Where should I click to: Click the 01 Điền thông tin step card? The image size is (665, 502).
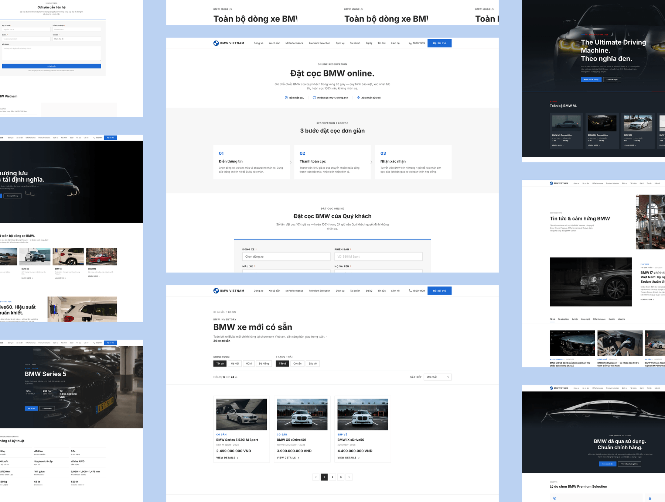[x=252, y=162]
